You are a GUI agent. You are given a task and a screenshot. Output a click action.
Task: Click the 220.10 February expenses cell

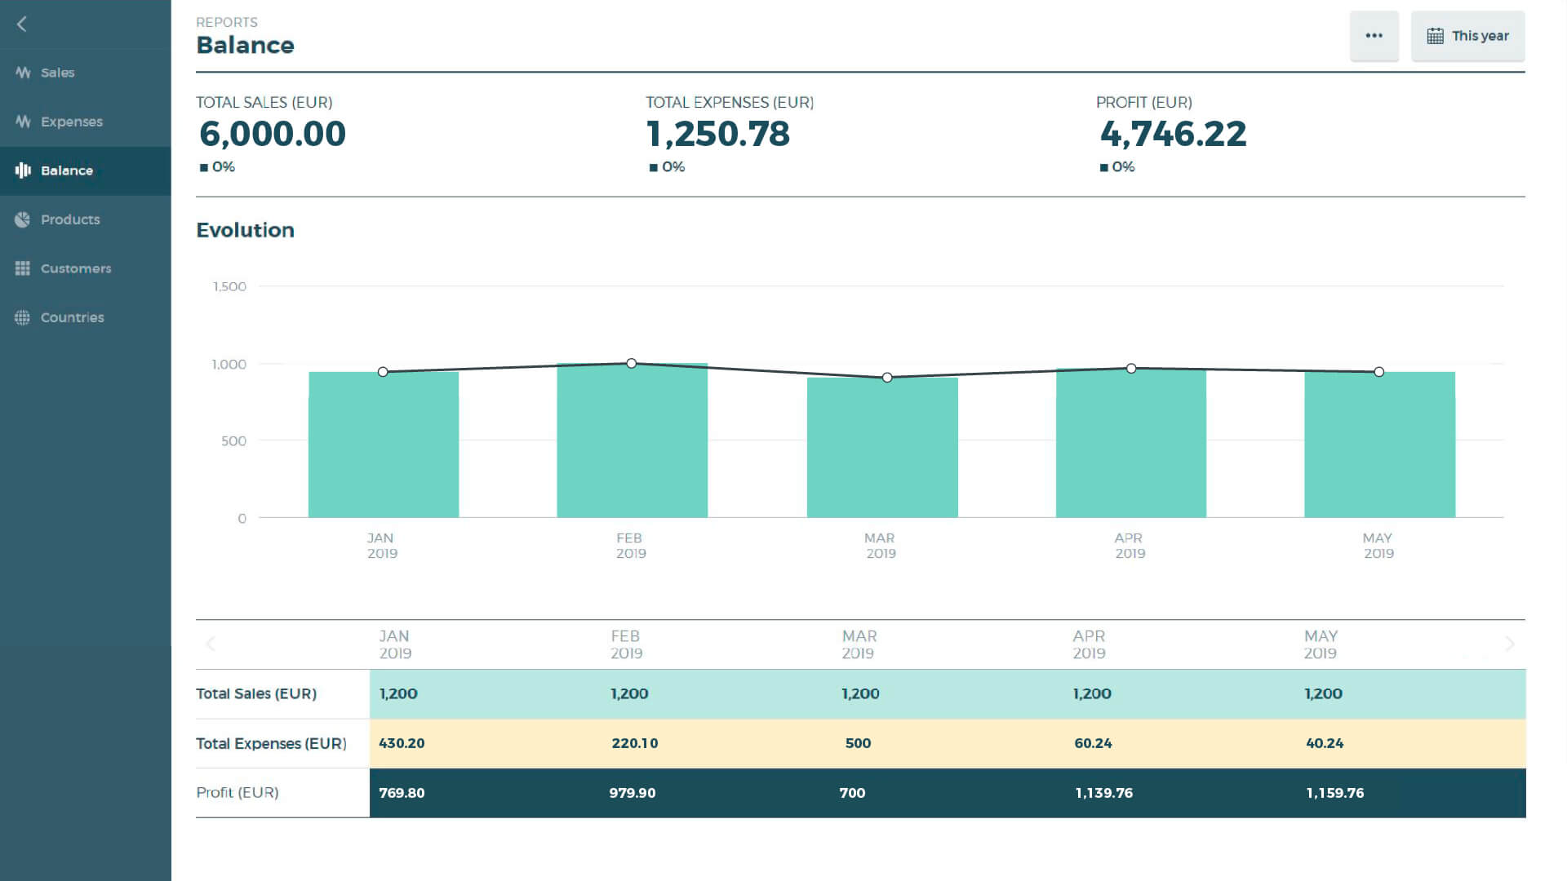(635, 743)
